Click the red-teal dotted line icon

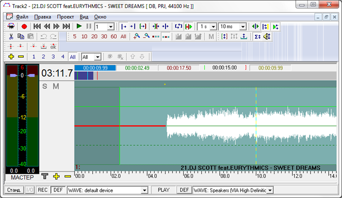[156, 37]
